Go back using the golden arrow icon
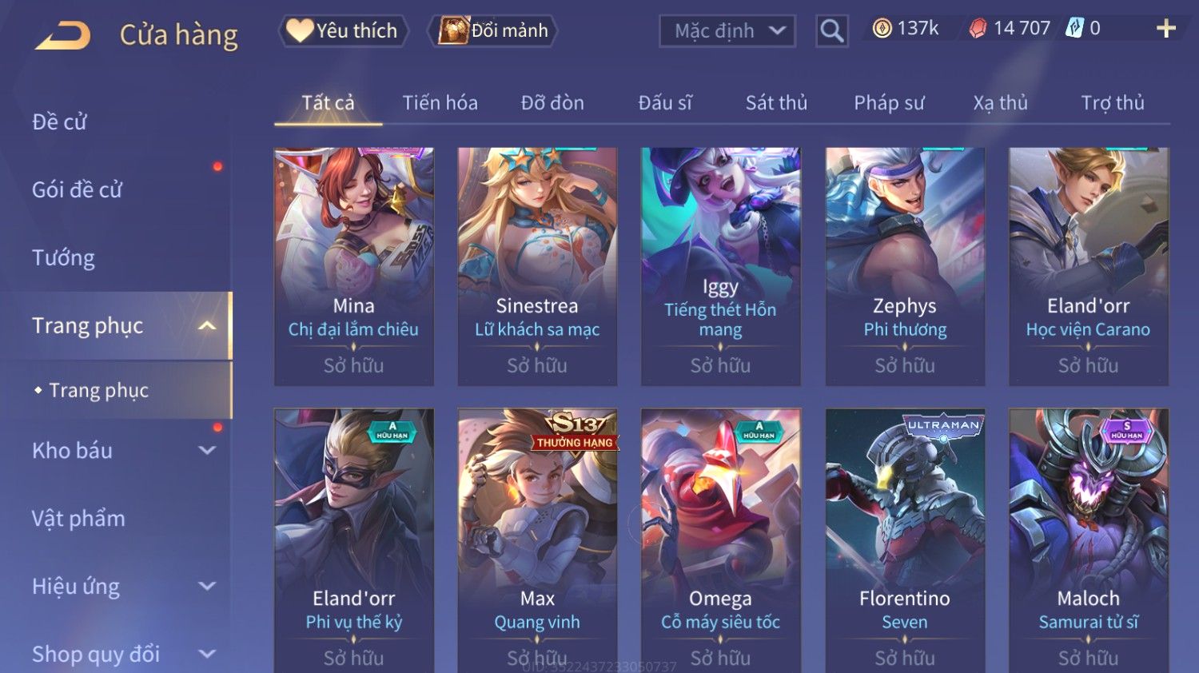The height and width of the screenshot is (673, 1199). pyautogui.click(x=62, y=36)
